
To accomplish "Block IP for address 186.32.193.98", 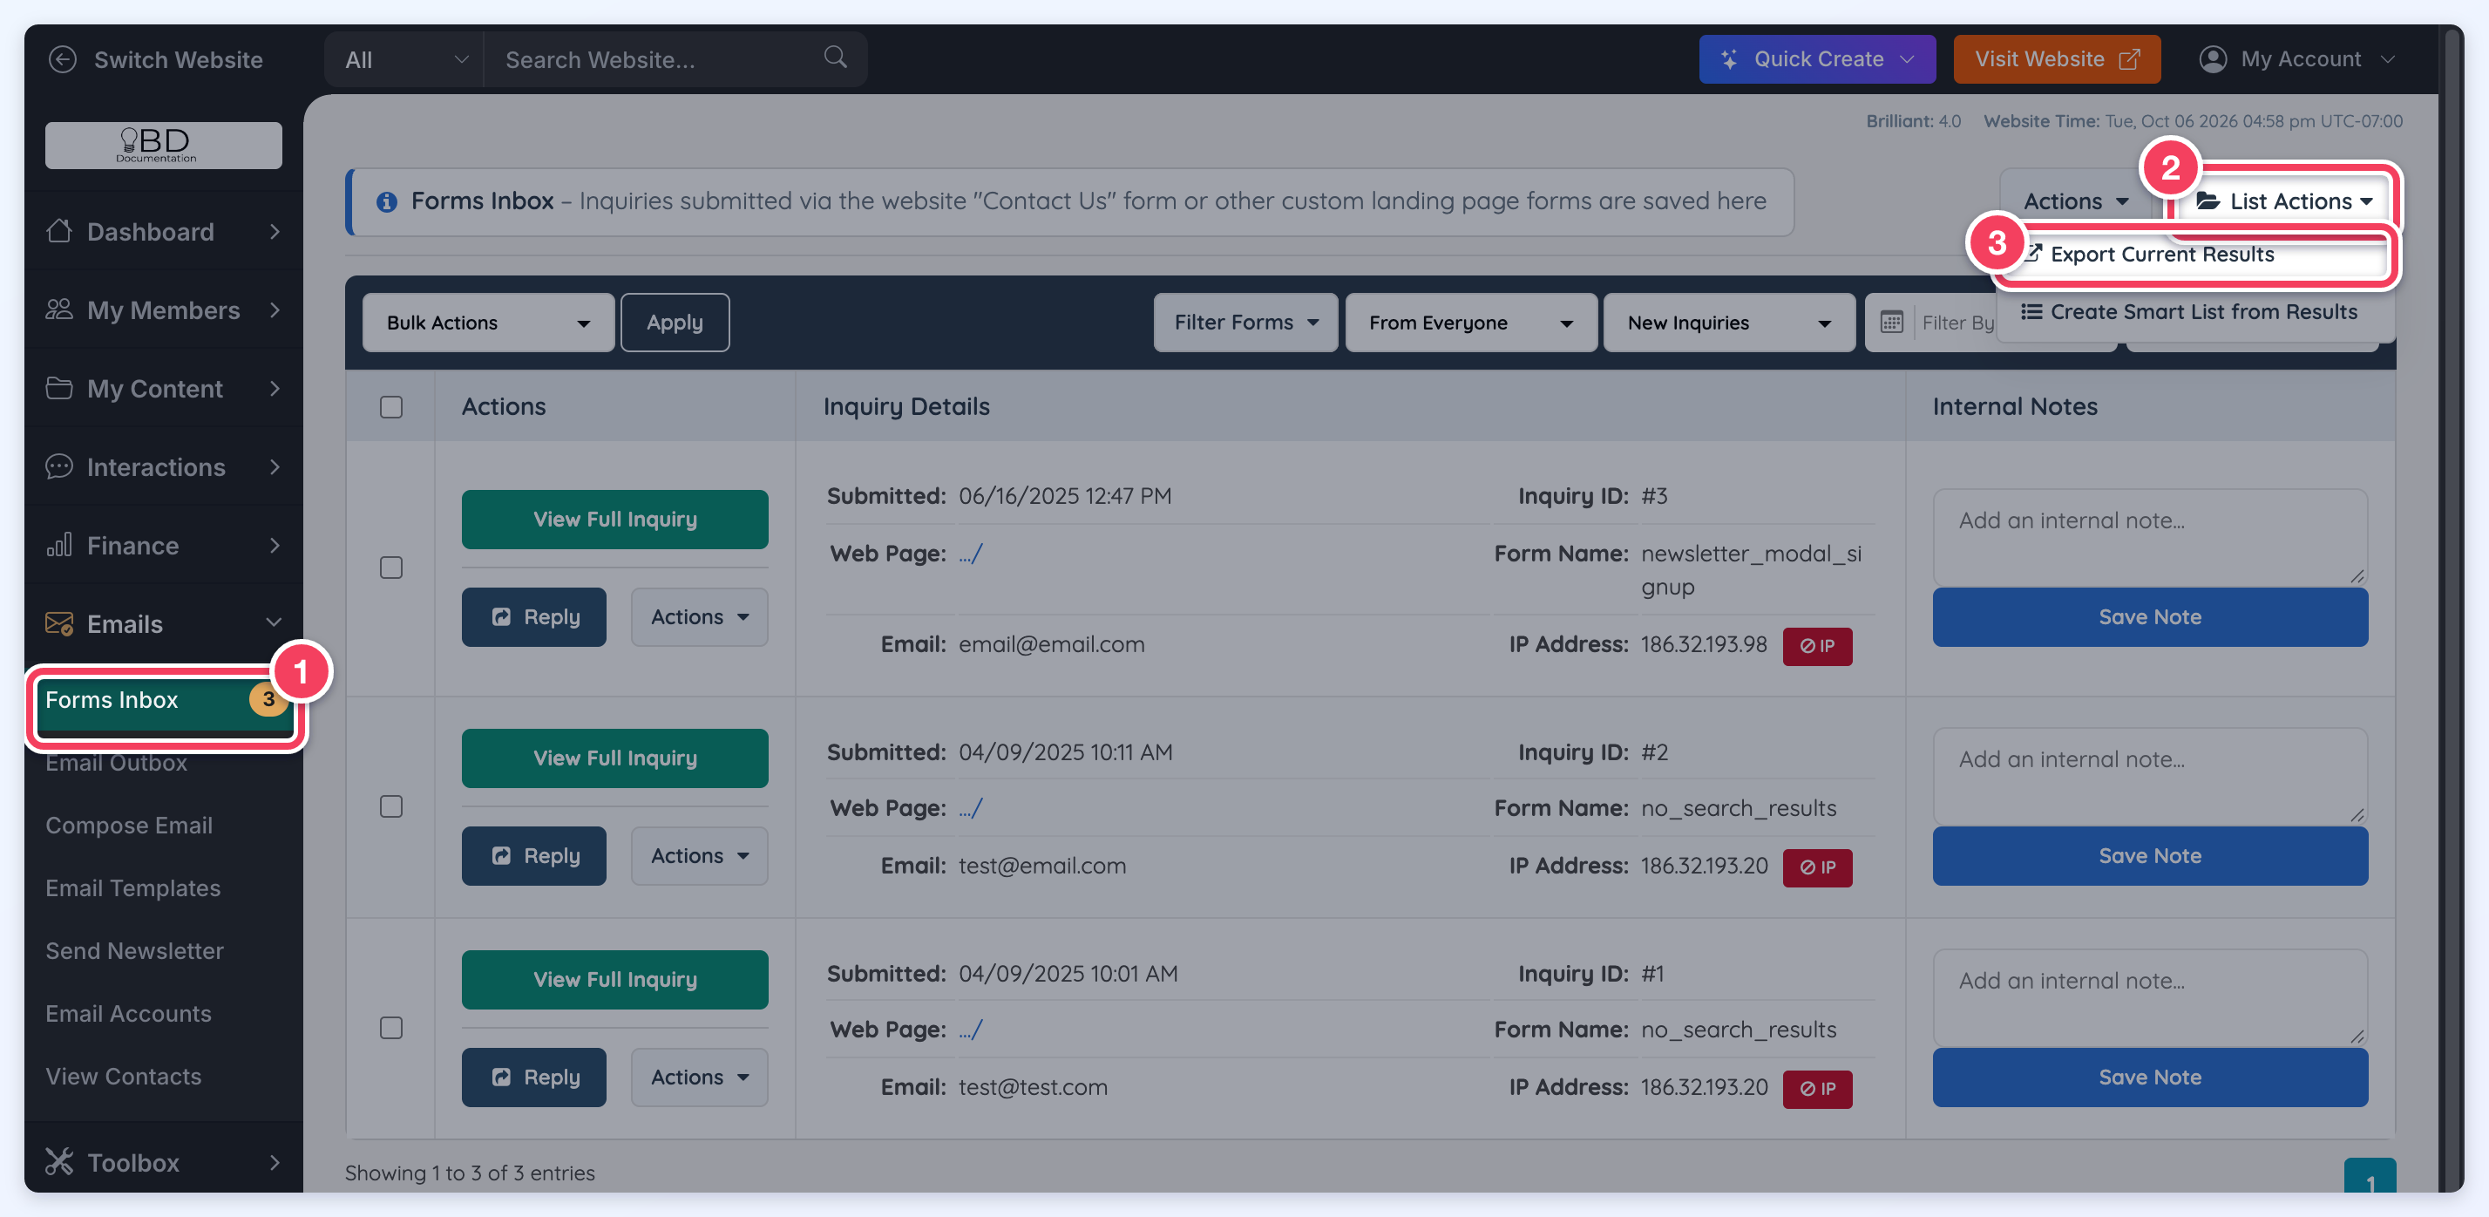I will pos(1816,646).
